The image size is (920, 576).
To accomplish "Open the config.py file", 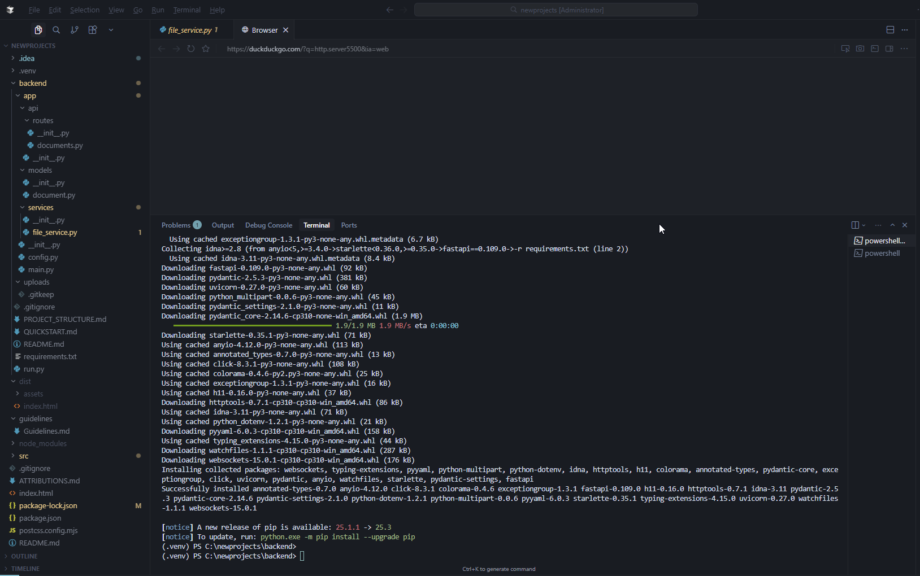I will 43,257.
